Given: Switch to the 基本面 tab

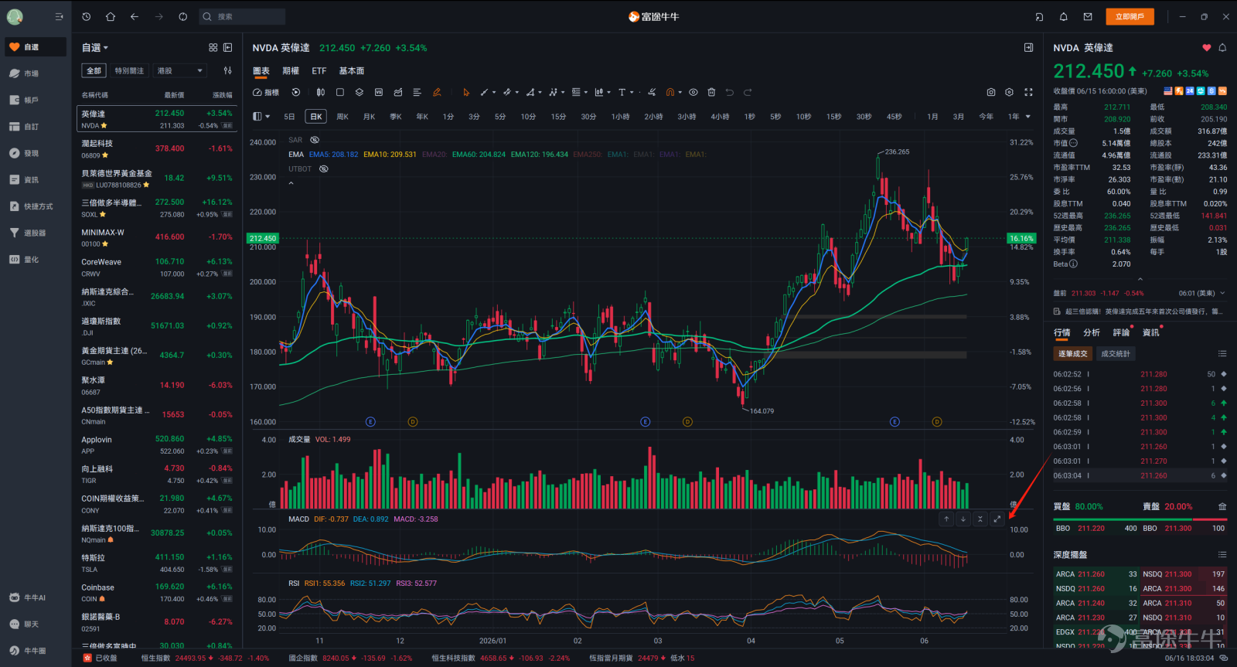Looking at the screenshot, I should (x=352, y=71).
